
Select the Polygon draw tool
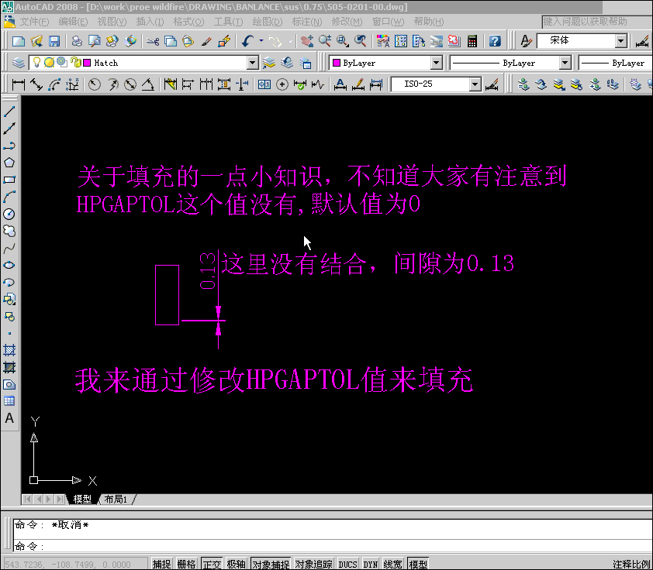coord(9,163)
